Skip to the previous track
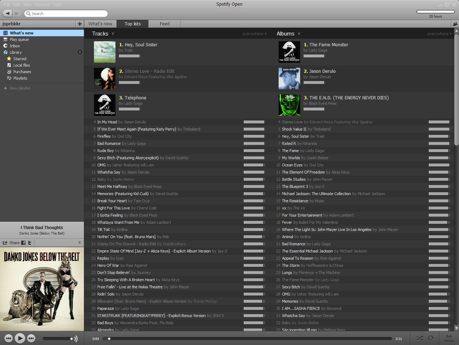This screenshot has width=459, height=345. pyautogui.click(x=9, y=338)
